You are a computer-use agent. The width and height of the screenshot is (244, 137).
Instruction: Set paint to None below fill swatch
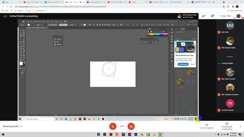point(24,68)
